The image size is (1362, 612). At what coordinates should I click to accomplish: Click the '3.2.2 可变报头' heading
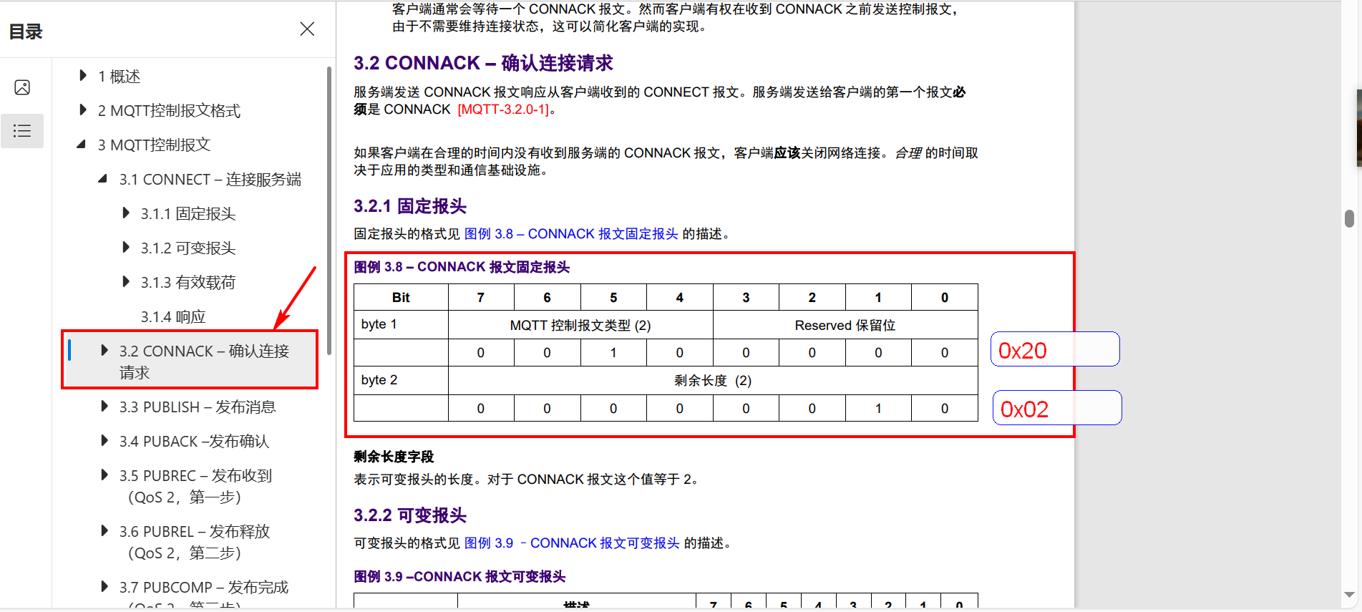(410, 515)
